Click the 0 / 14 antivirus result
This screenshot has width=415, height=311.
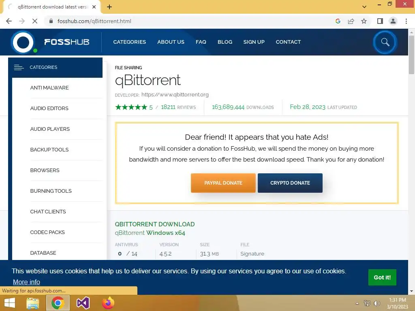click(128, 254)
